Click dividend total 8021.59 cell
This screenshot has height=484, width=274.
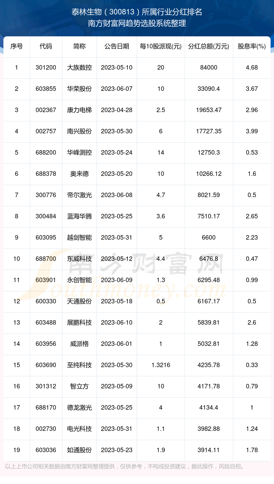209,195
